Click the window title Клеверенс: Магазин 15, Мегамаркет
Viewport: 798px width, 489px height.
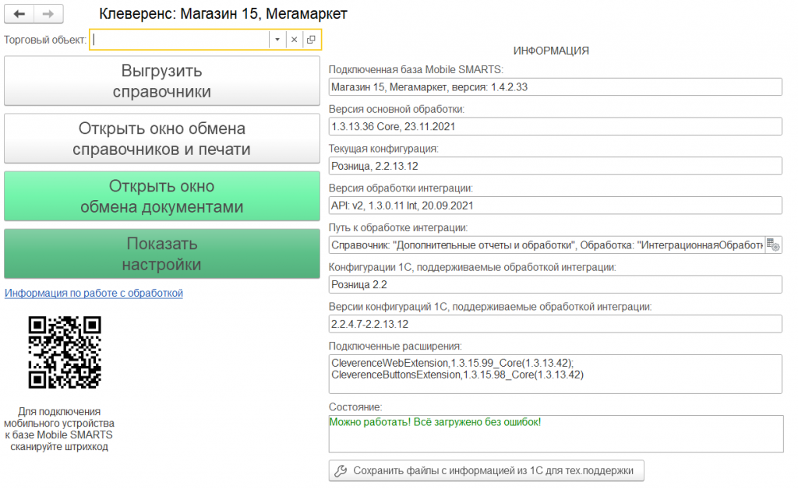223,14
